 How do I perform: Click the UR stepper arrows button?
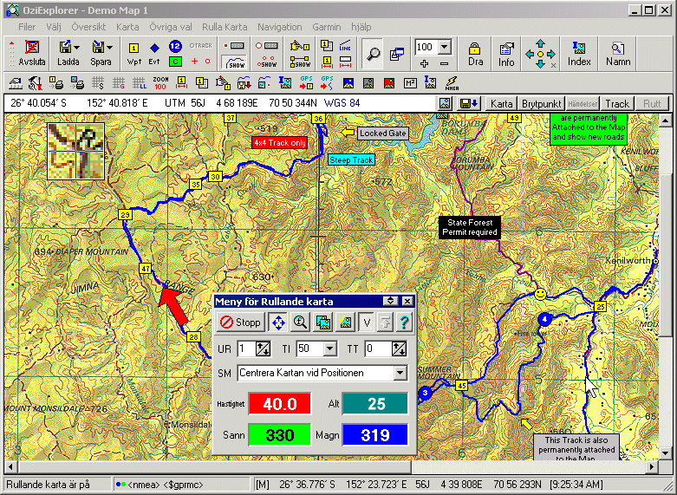263,348
